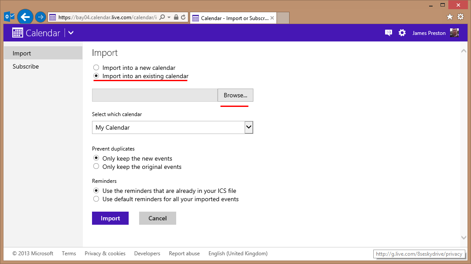Click the © 2013 Microsoft footer text
Screen dimensions: 471x264
click(x=33, y=254)
